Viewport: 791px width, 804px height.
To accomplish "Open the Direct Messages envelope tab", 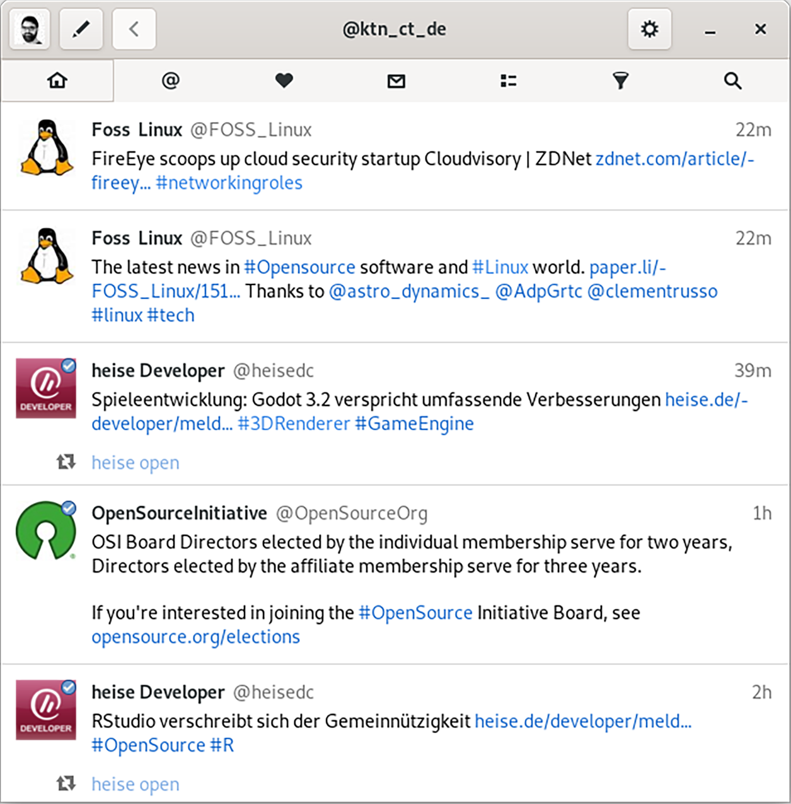I will [396, 81].
